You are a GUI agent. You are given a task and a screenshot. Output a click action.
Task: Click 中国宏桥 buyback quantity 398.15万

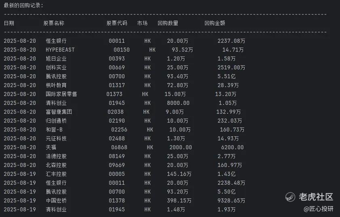179,200
